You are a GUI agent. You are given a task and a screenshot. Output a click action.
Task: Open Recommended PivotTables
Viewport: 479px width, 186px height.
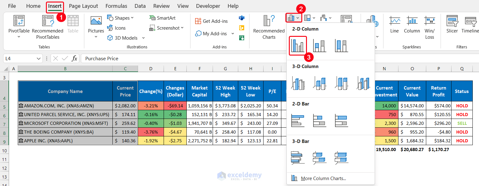tap(47, 27)
